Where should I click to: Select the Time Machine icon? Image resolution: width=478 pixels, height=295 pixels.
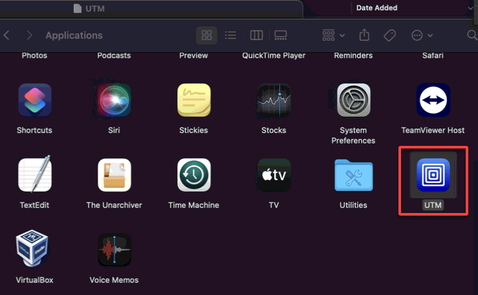tap(194, 176)
